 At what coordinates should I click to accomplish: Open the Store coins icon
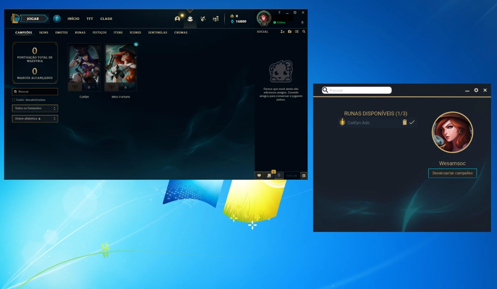216,19
